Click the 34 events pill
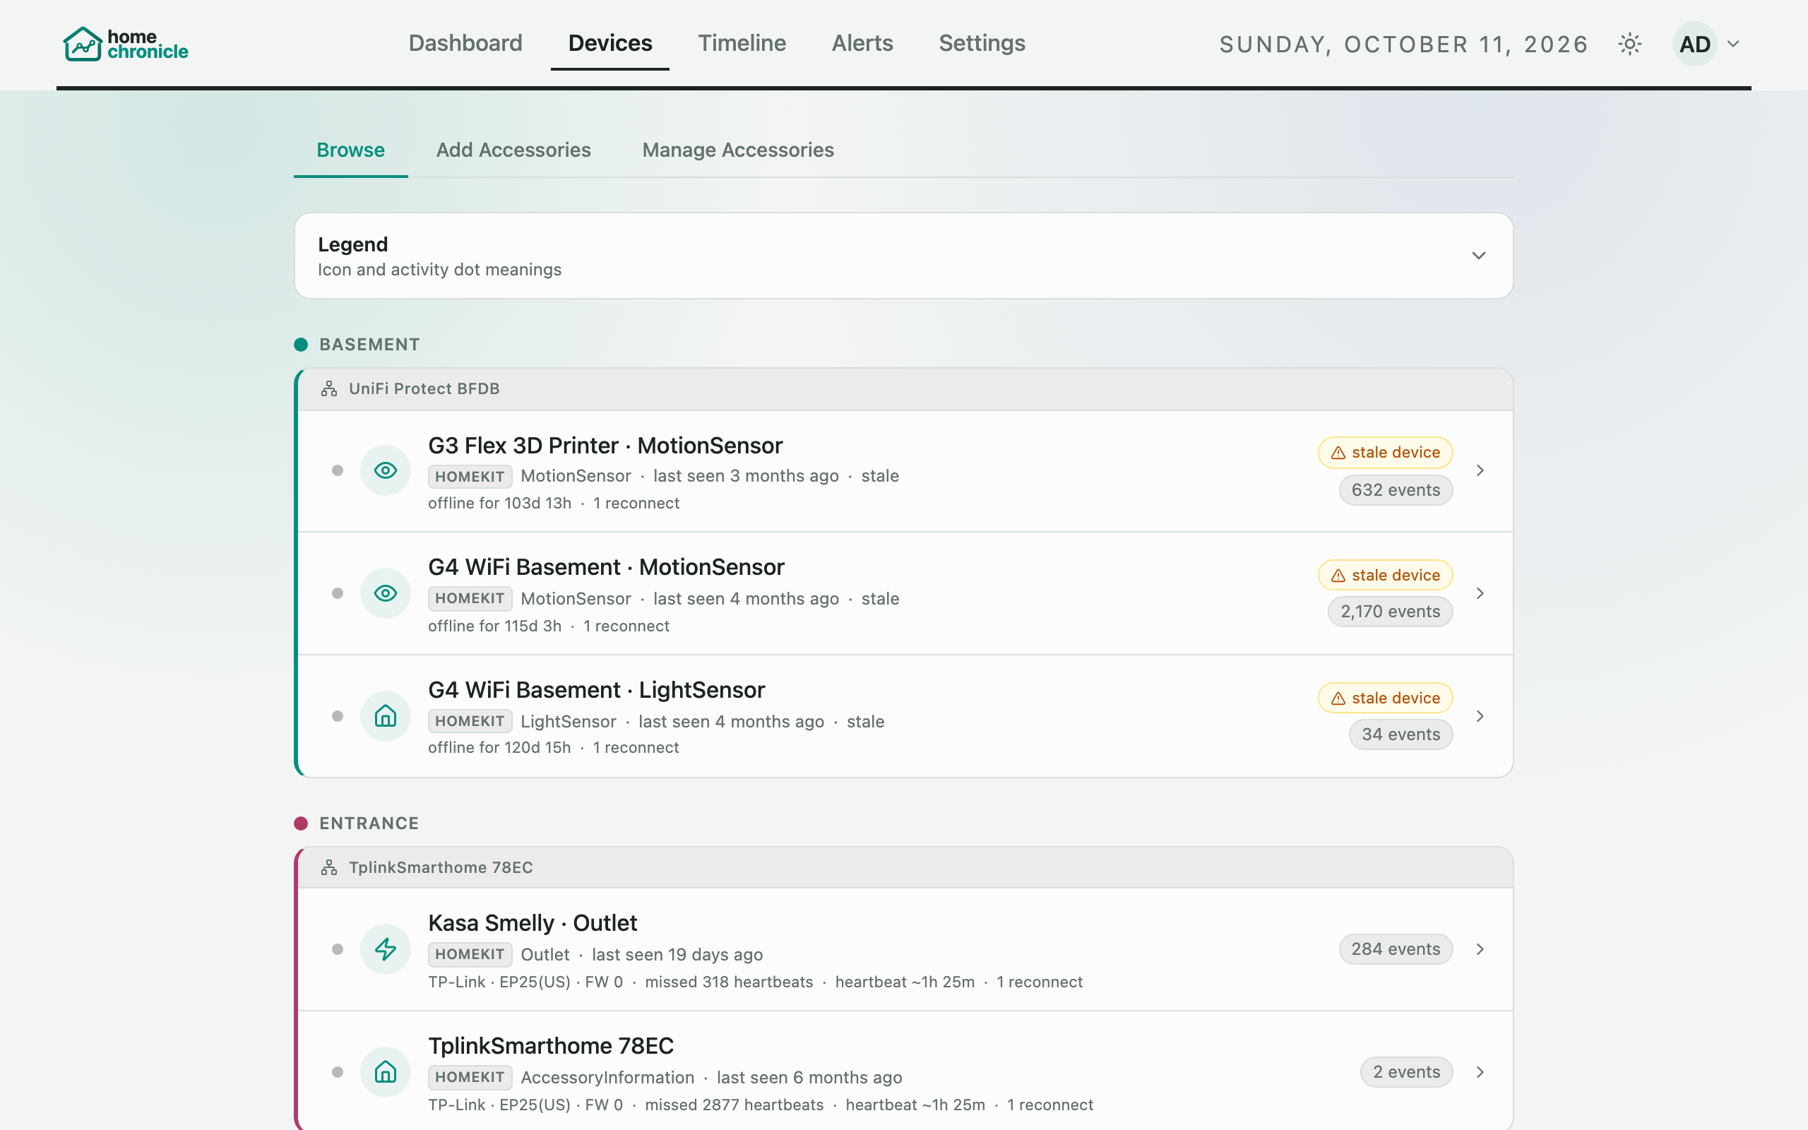The image size is (1808, 1130). pos(1400,734)
